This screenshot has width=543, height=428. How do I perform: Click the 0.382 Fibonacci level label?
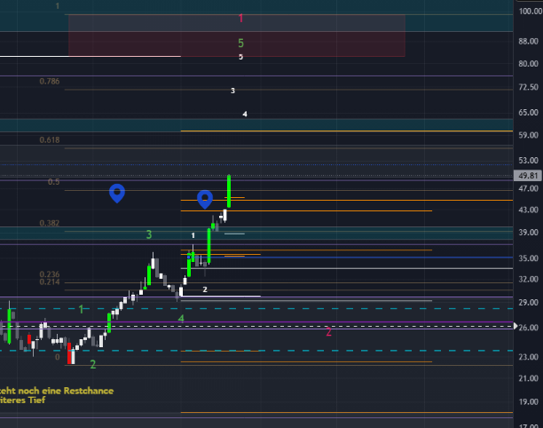(50, 223)
